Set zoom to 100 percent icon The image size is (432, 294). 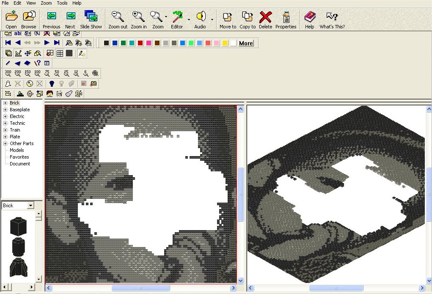click(37, 73)
